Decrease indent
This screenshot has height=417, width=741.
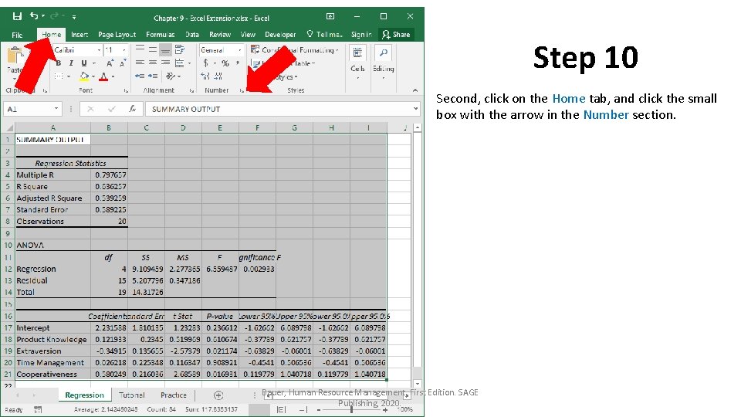[x=140, y=76]
